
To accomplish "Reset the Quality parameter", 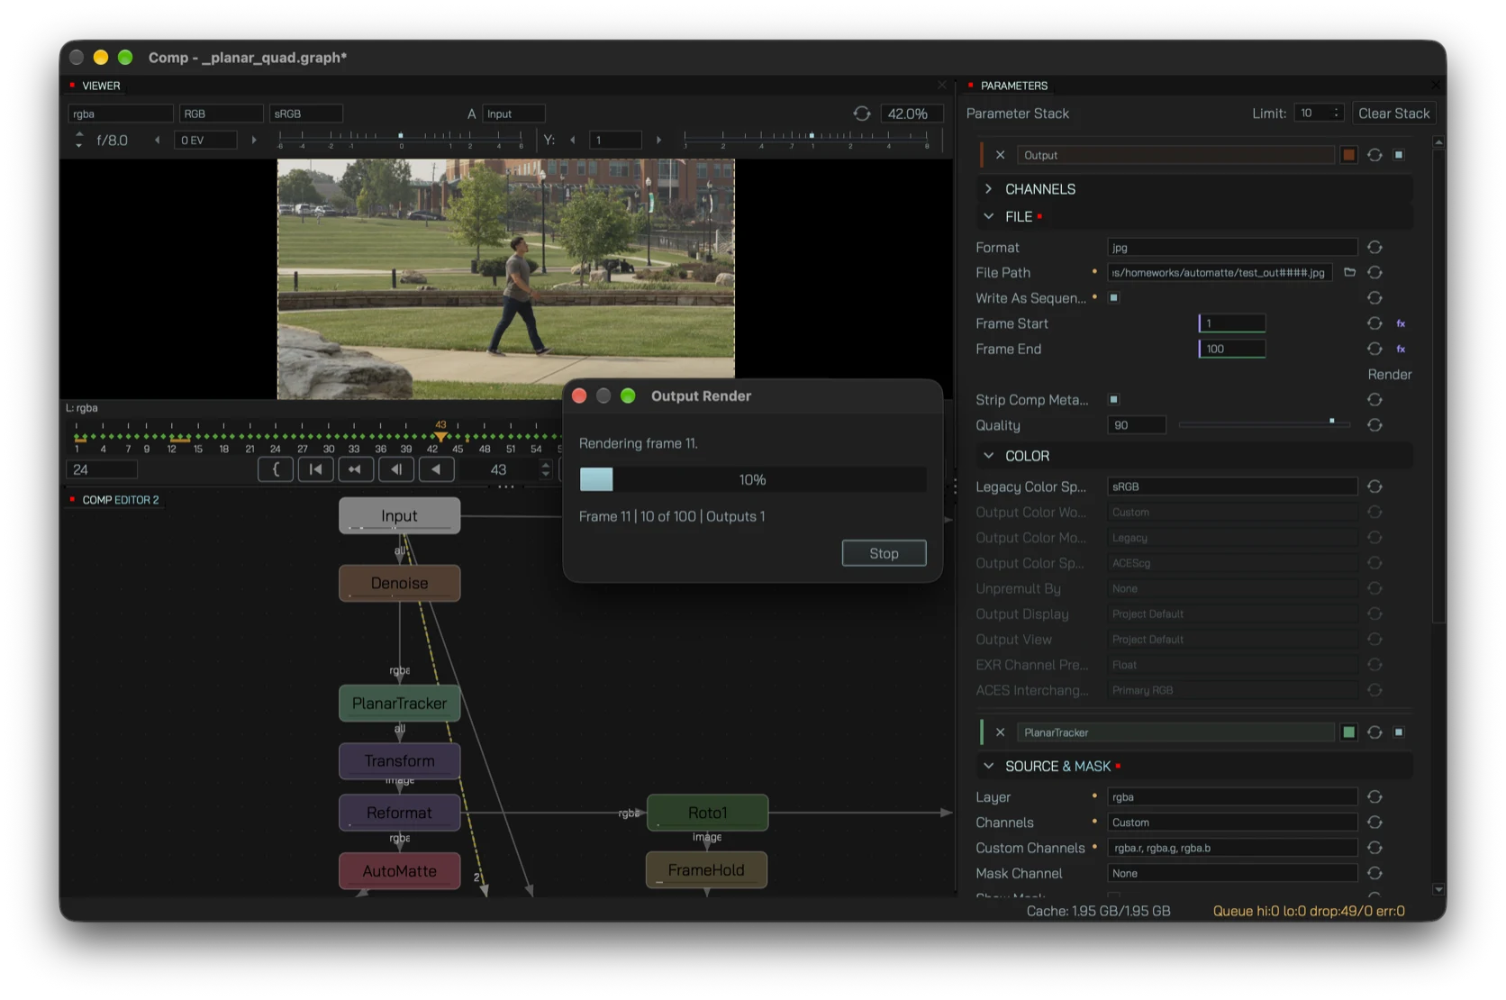I will click(1374, 425).
